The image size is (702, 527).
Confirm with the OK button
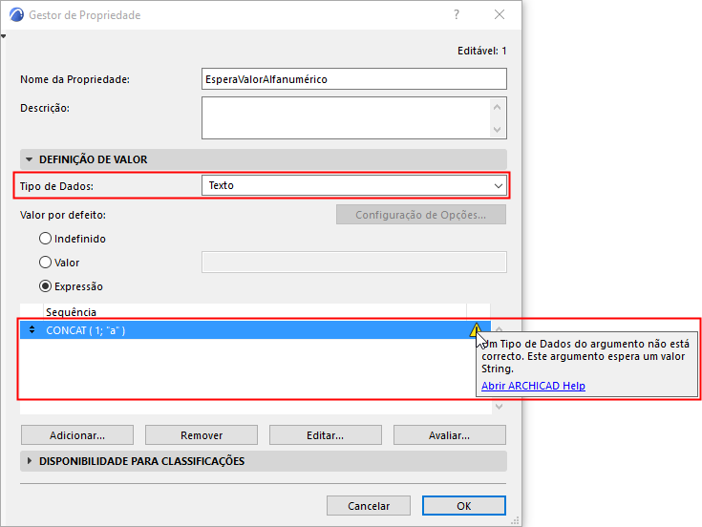(x=464, y=506)
